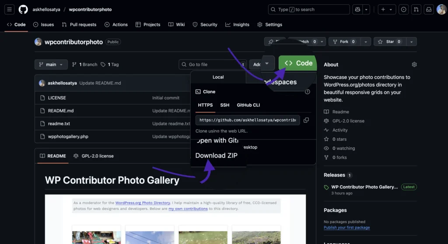448x244 pixels.
Task: Expand the main branch dropdown
Action: tap(51, 64)
